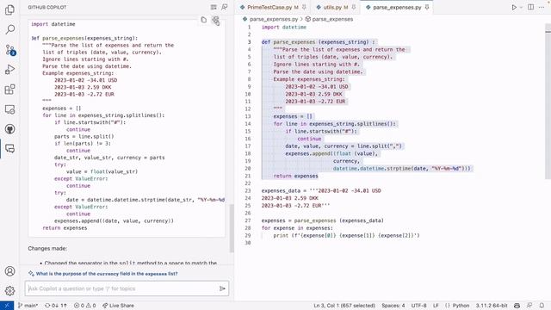
Task: Open the remote window indicator
Action: (x=7, y=306)
